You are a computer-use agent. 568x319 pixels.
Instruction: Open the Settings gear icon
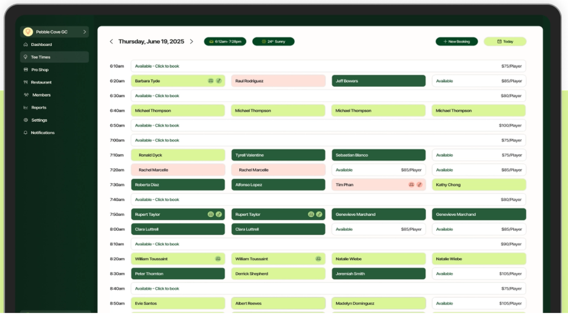pyautogui.click(x=26, y=120)
